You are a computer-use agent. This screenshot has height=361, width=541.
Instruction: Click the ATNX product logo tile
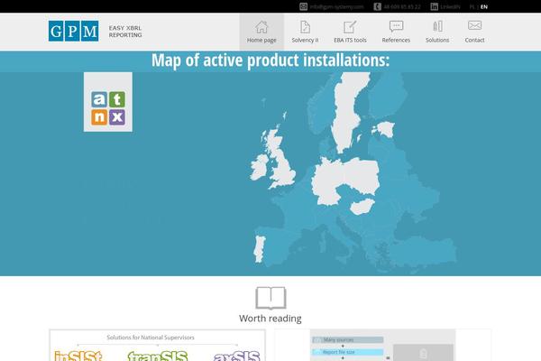[108, 102]
